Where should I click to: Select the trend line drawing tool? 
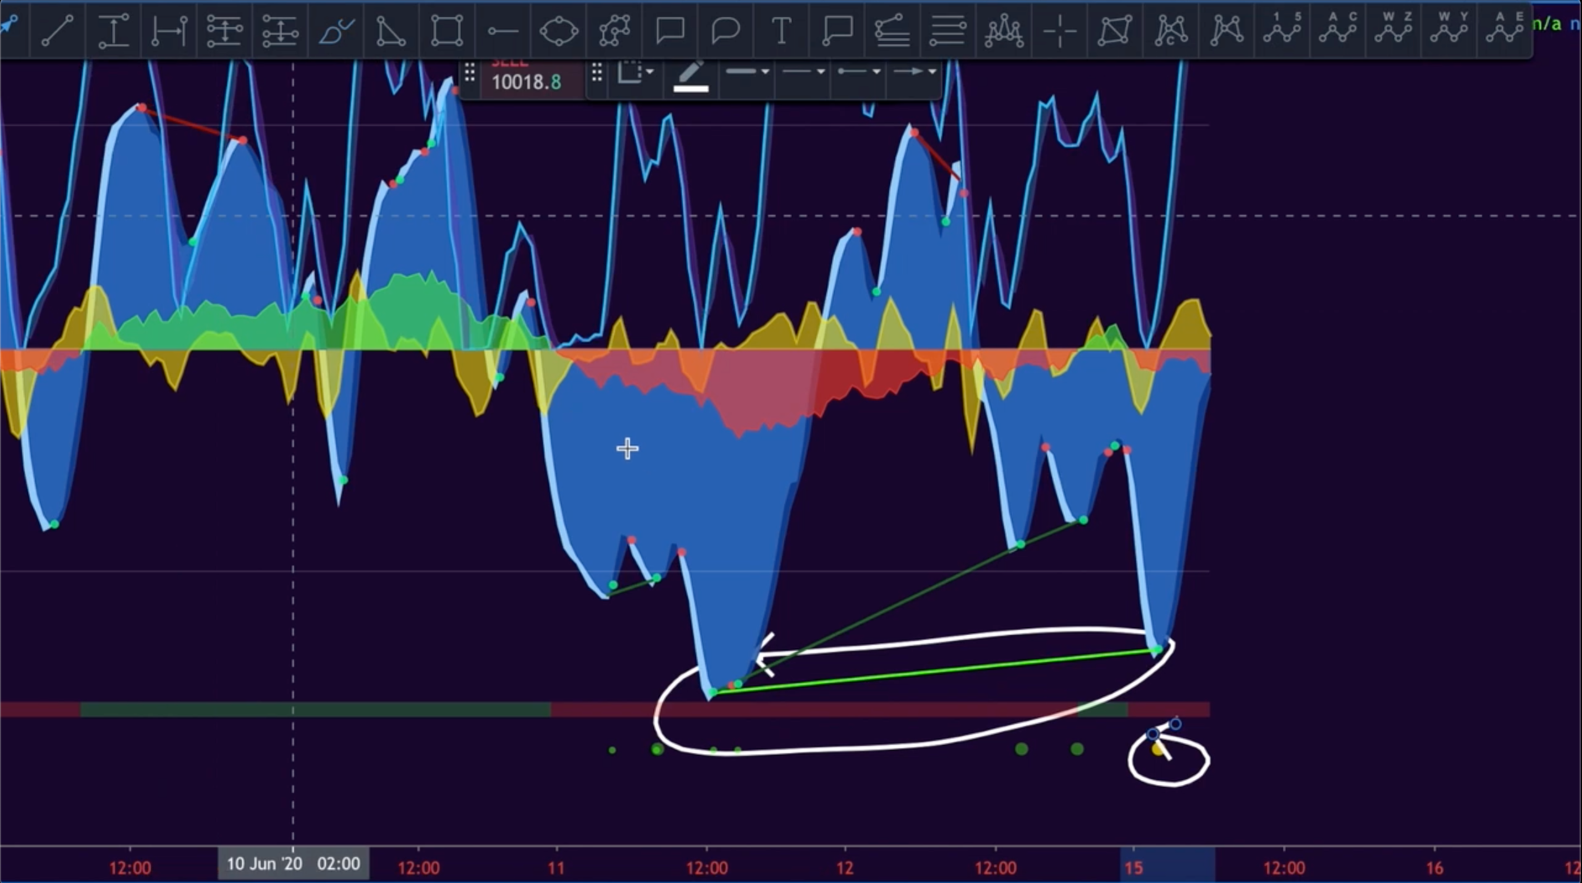pos(57,30)
